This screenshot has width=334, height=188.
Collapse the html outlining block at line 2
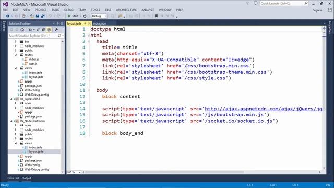(x=89, y=35)
